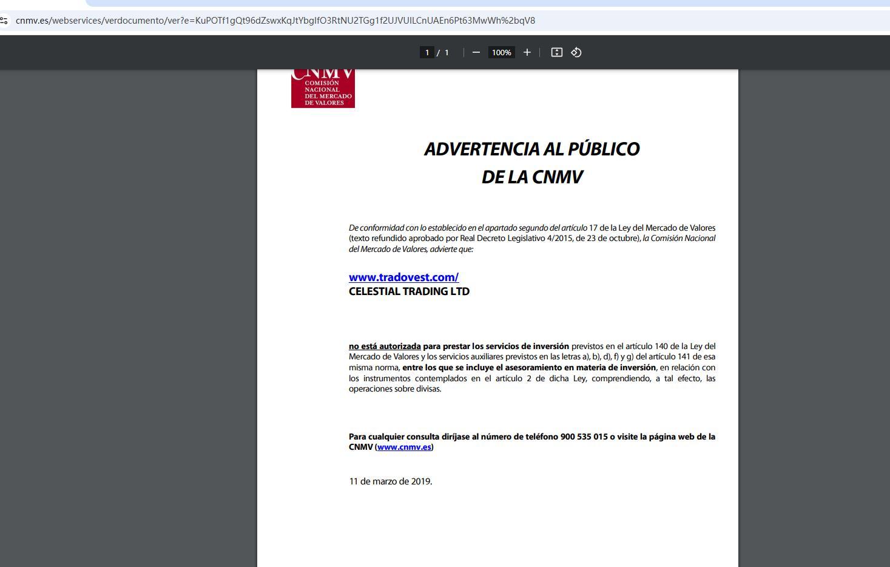The width and height of the screenshot is (890, 567).
Task: Zoom in the PDF with plus button
Action: (x=527, y=52)
